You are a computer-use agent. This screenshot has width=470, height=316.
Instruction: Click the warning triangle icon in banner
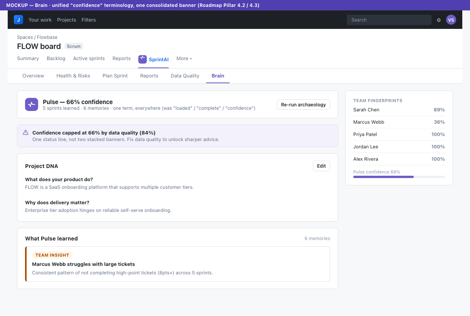[26, 133]
